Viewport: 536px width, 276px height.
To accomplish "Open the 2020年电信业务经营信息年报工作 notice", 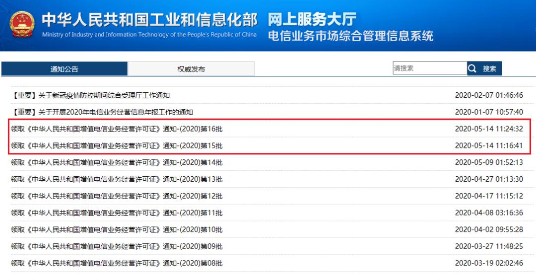I will click(102, 112).
